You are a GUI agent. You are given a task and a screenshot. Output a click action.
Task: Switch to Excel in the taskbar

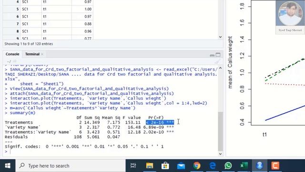tap(244, 166)
